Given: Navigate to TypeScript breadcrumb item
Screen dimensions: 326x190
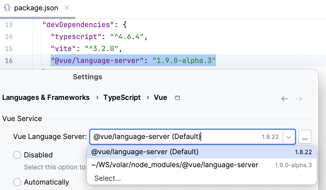Looking at the screenshot, I should pos(122,97).
